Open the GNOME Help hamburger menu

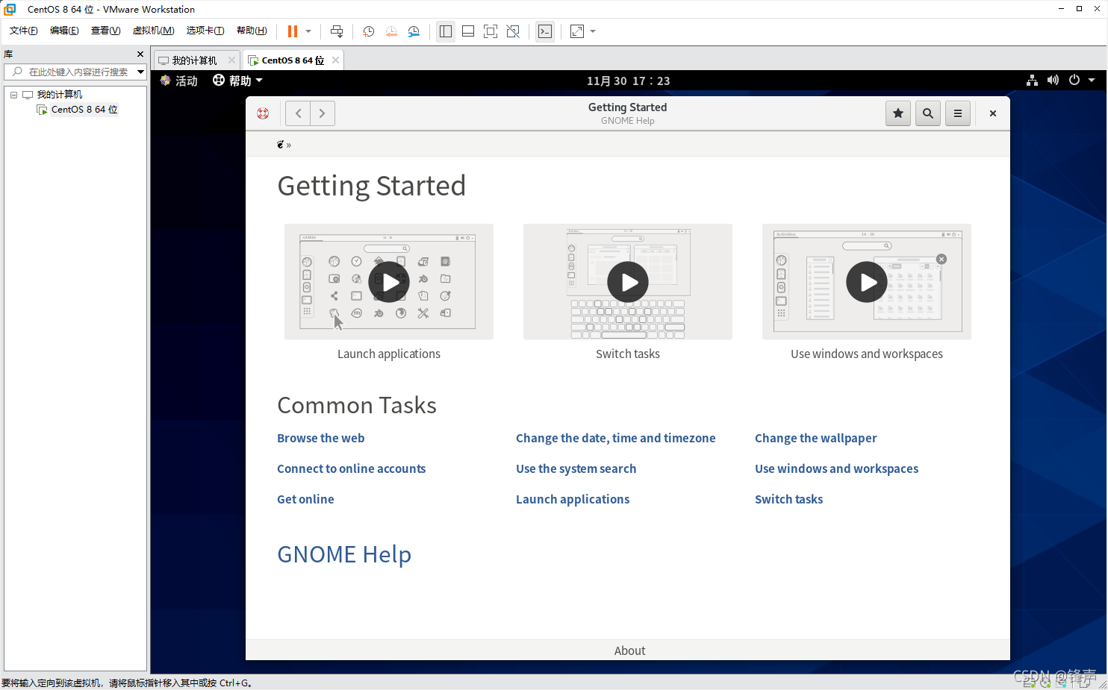[x=958, y=113]
